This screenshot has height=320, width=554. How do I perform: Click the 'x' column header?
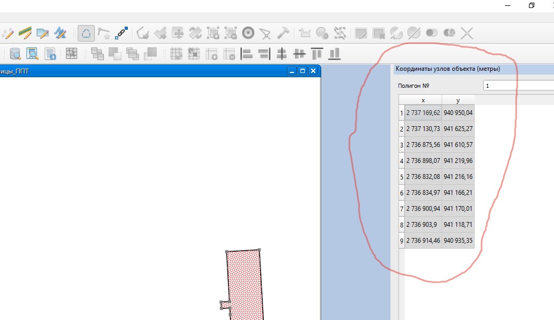(423, 100)
